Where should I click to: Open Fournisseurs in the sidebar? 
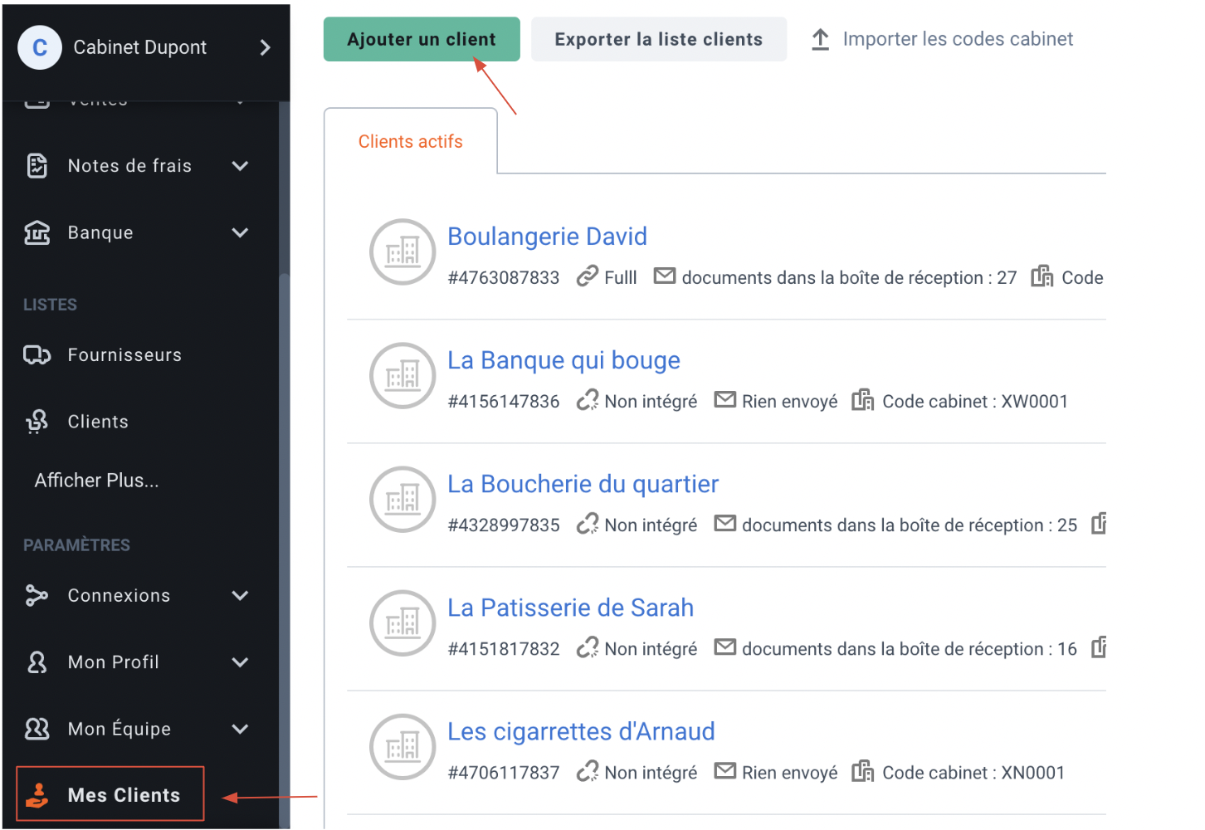tap(124, 355)
